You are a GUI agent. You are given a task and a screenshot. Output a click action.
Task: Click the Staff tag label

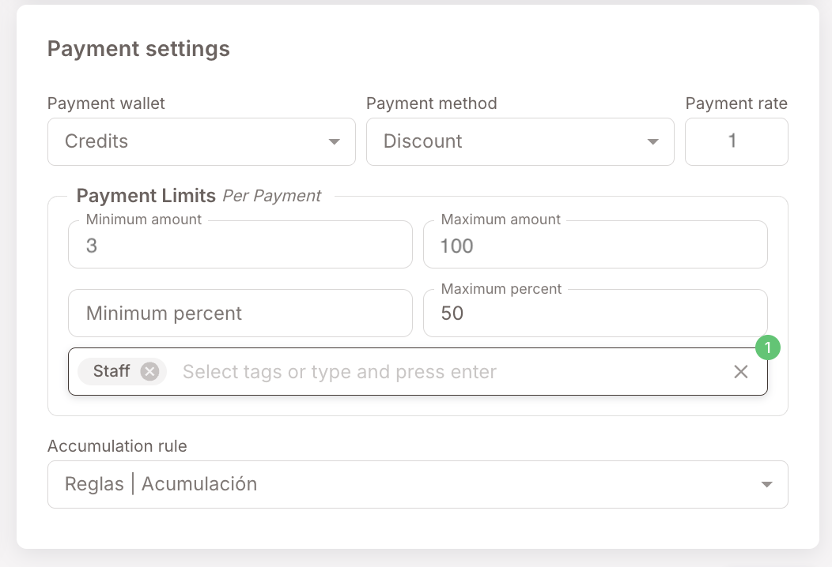(112, 371)
